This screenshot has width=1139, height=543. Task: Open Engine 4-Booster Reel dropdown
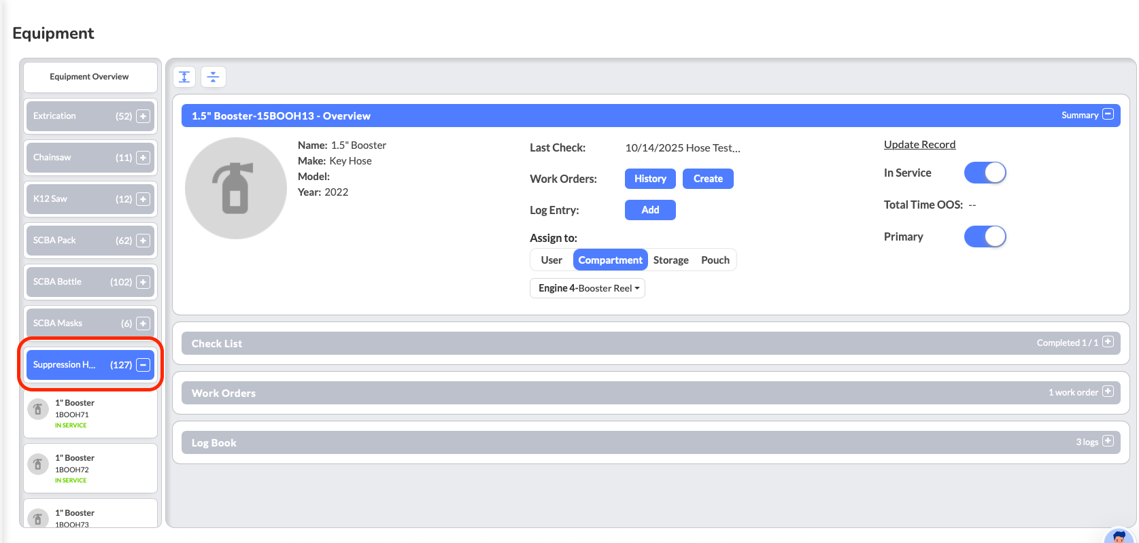point(588,288)
